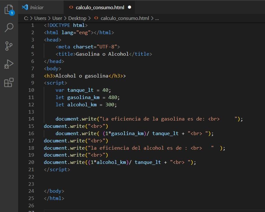Open the User breadcrumb segment
Screen dimensions: 265x212
click(x=57, y=18)
